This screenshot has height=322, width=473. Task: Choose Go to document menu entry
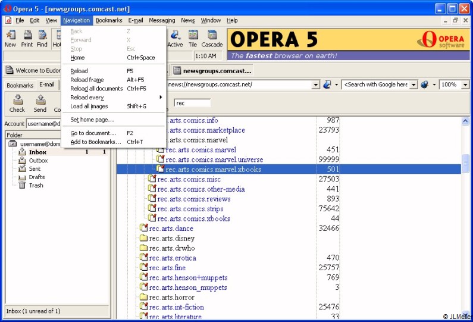click(114, 133)
